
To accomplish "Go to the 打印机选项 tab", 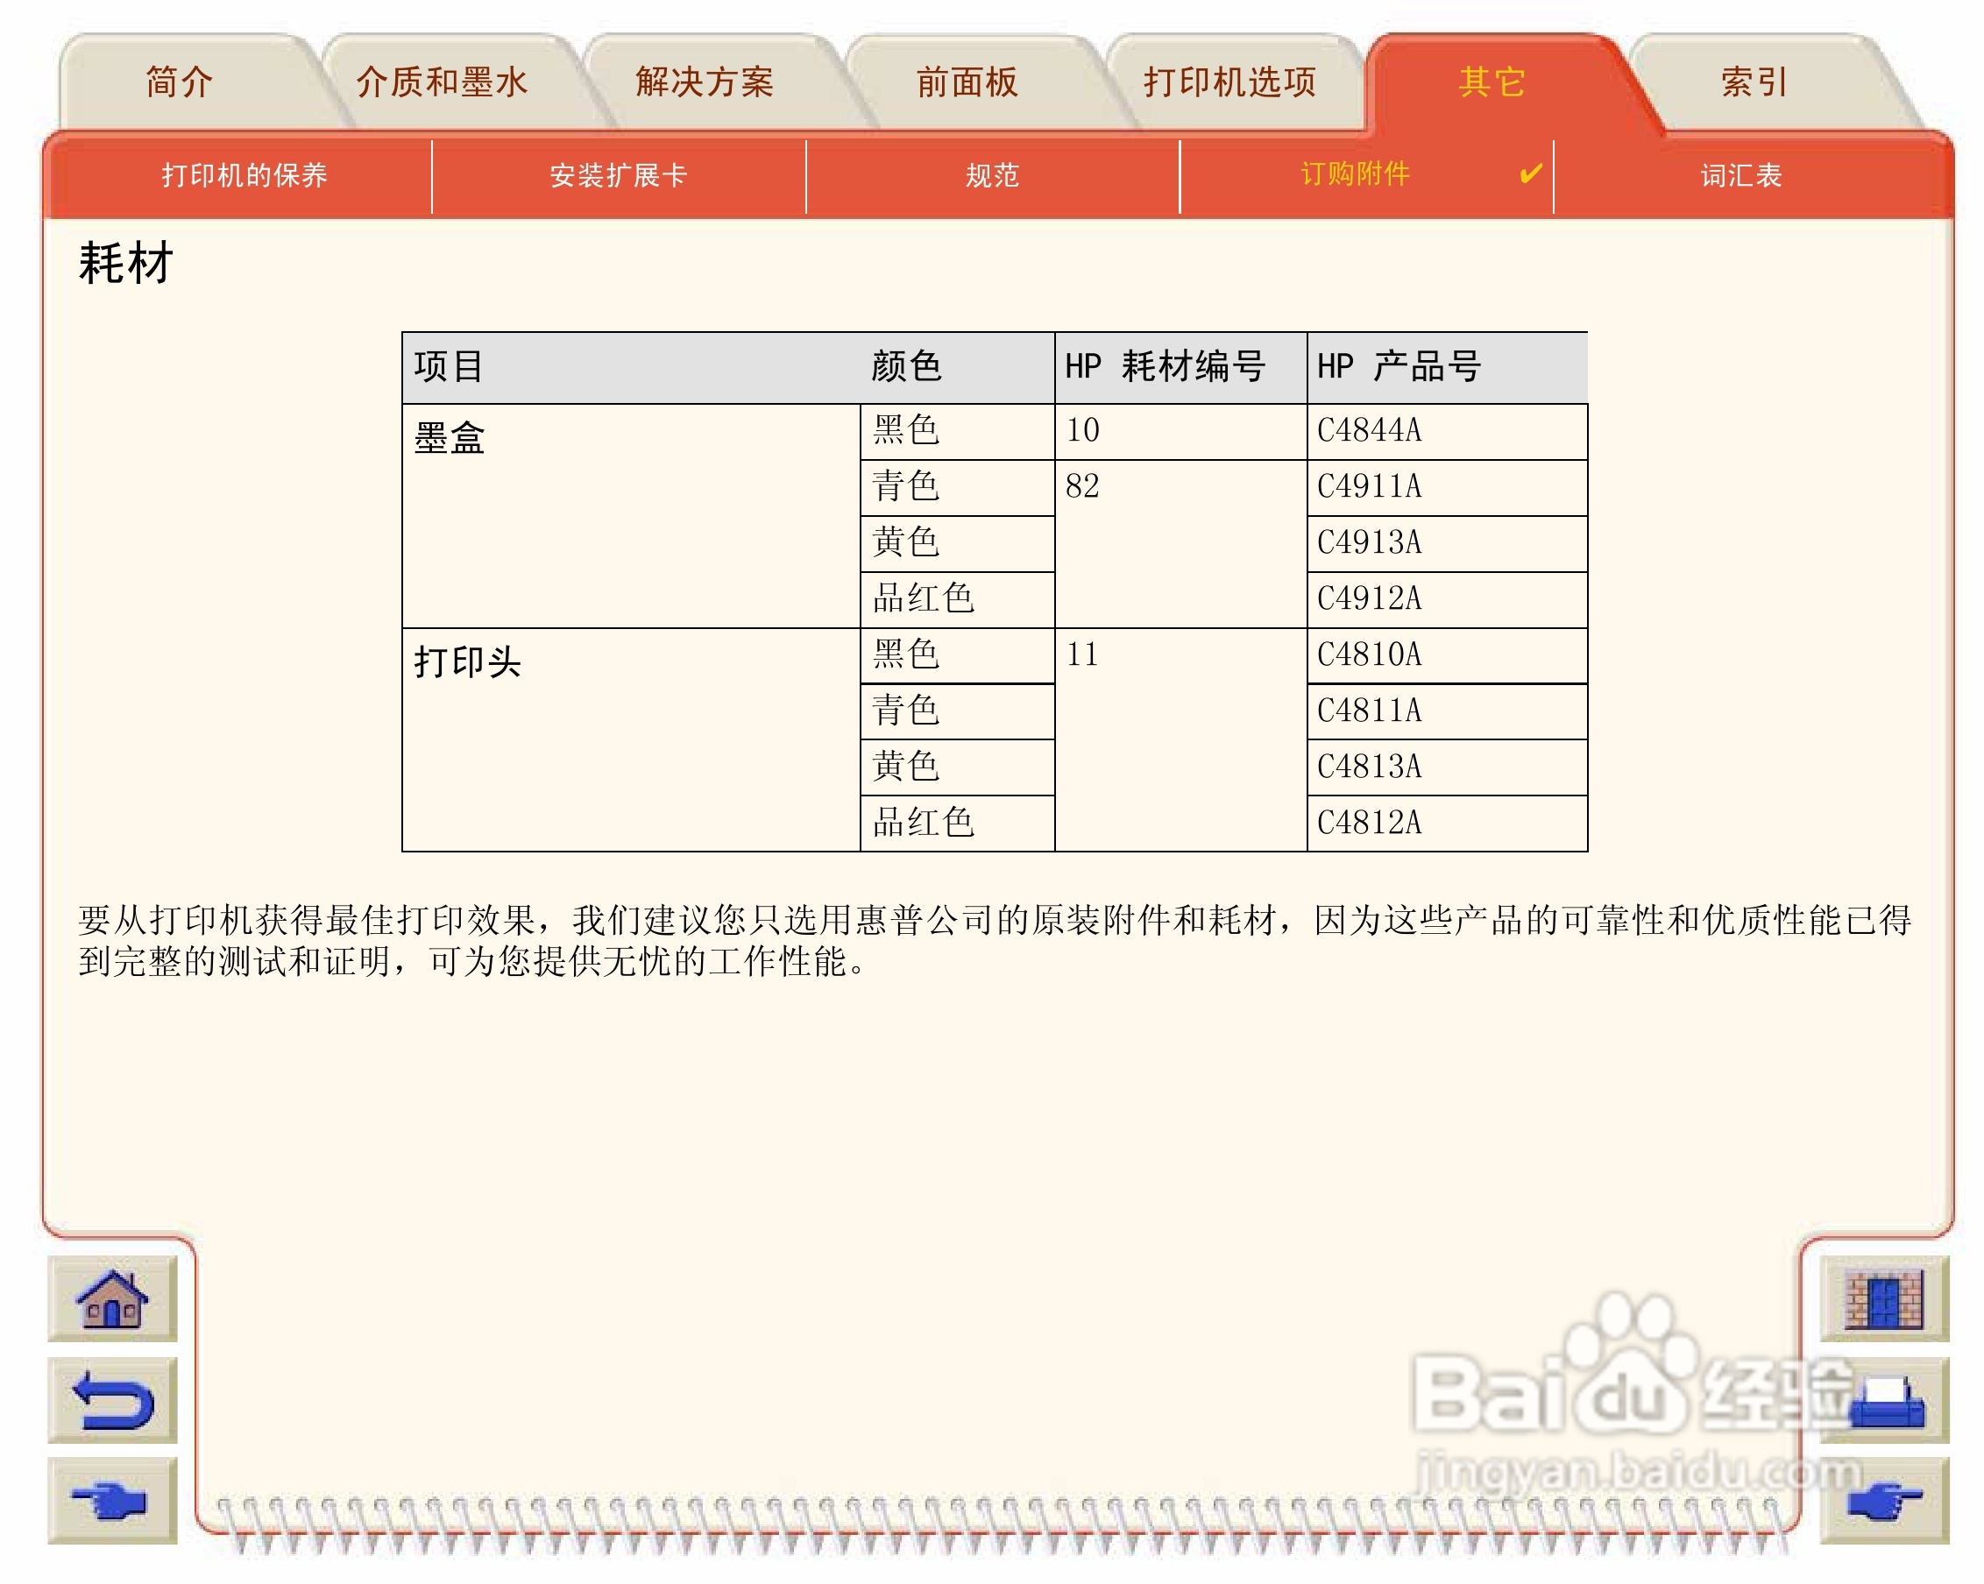I will coord(1229,82).
